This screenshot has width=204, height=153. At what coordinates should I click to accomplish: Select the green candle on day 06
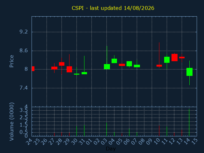129,64
